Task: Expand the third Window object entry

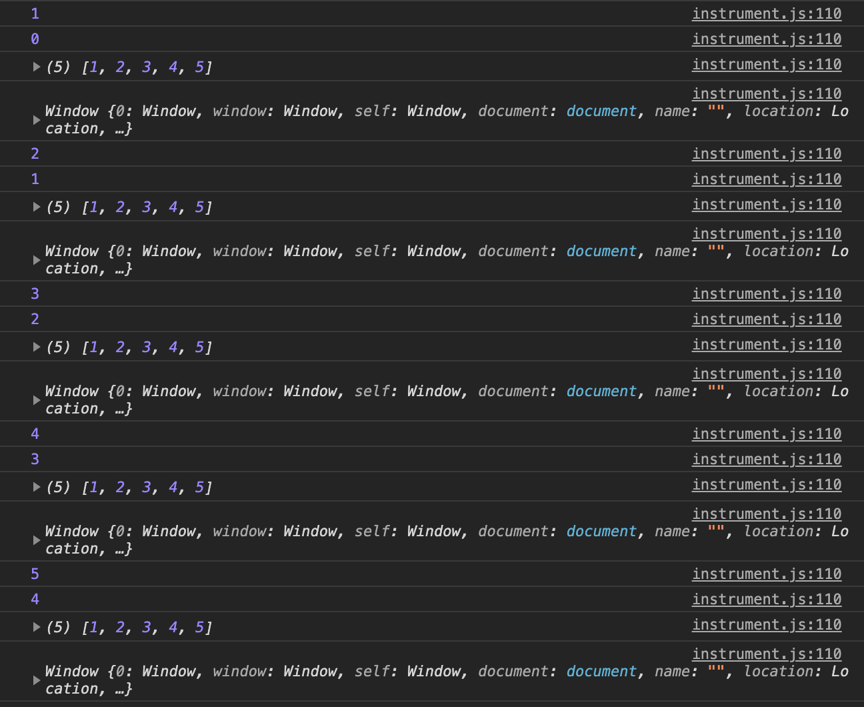Action: click(x=37, y=400)
